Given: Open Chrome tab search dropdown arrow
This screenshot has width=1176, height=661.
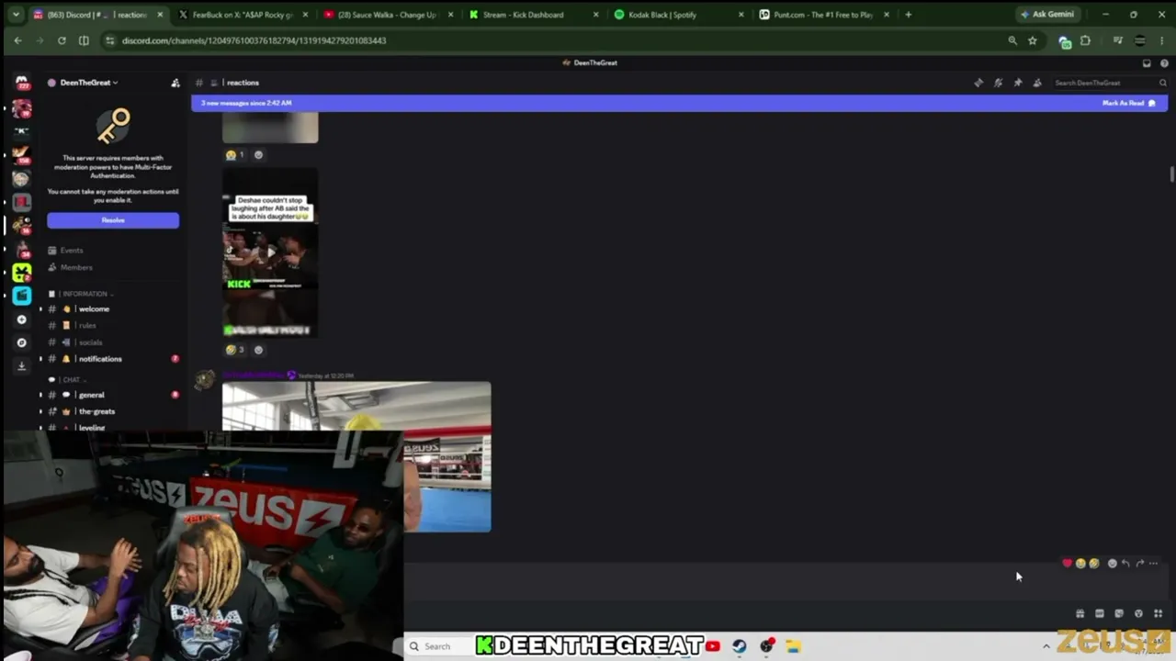Looking at the screenshot, I should [16, 15].
